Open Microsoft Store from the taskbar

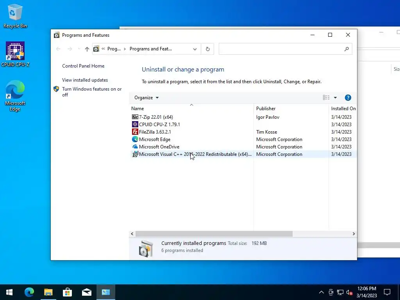[x=67, y=292]
